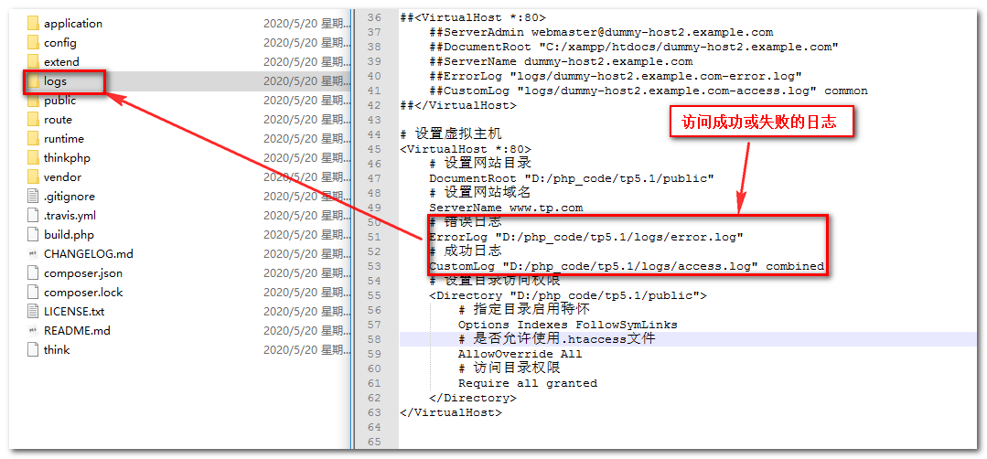Click the date of the think file
The height and width of the screenshot is (459, 987).
click(306, 349)
